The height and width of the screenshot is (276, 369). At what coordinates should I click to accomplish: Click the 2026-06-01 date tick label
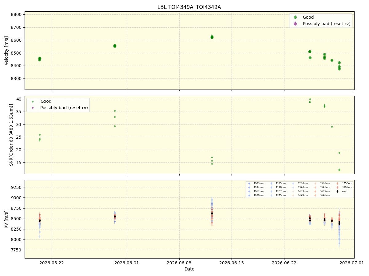[127, 263]
